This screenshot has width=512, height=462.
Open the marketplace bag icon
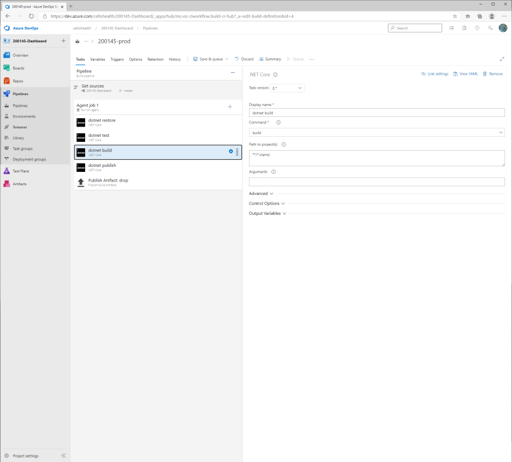click(464, 28)
